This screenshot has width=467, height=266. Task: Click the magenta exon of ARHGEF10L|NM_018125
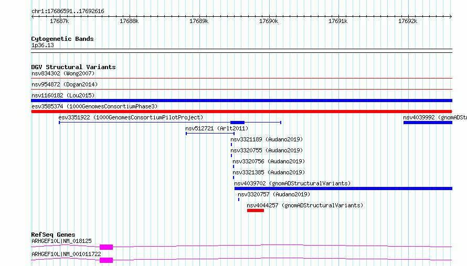(x=106, y=247)
